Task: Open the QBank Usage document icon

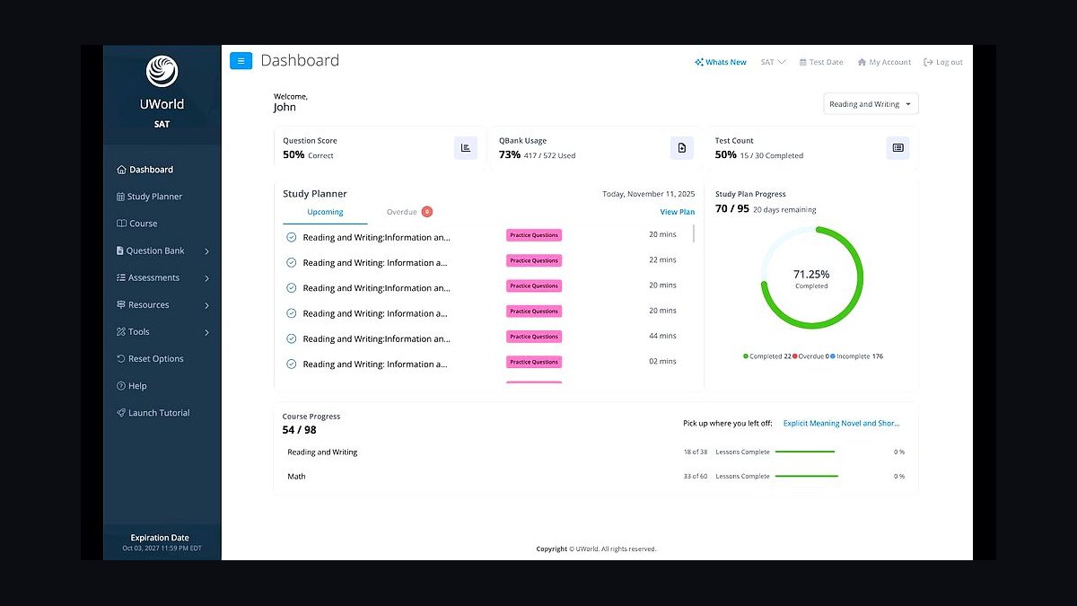Action: [x=682, y=148]
